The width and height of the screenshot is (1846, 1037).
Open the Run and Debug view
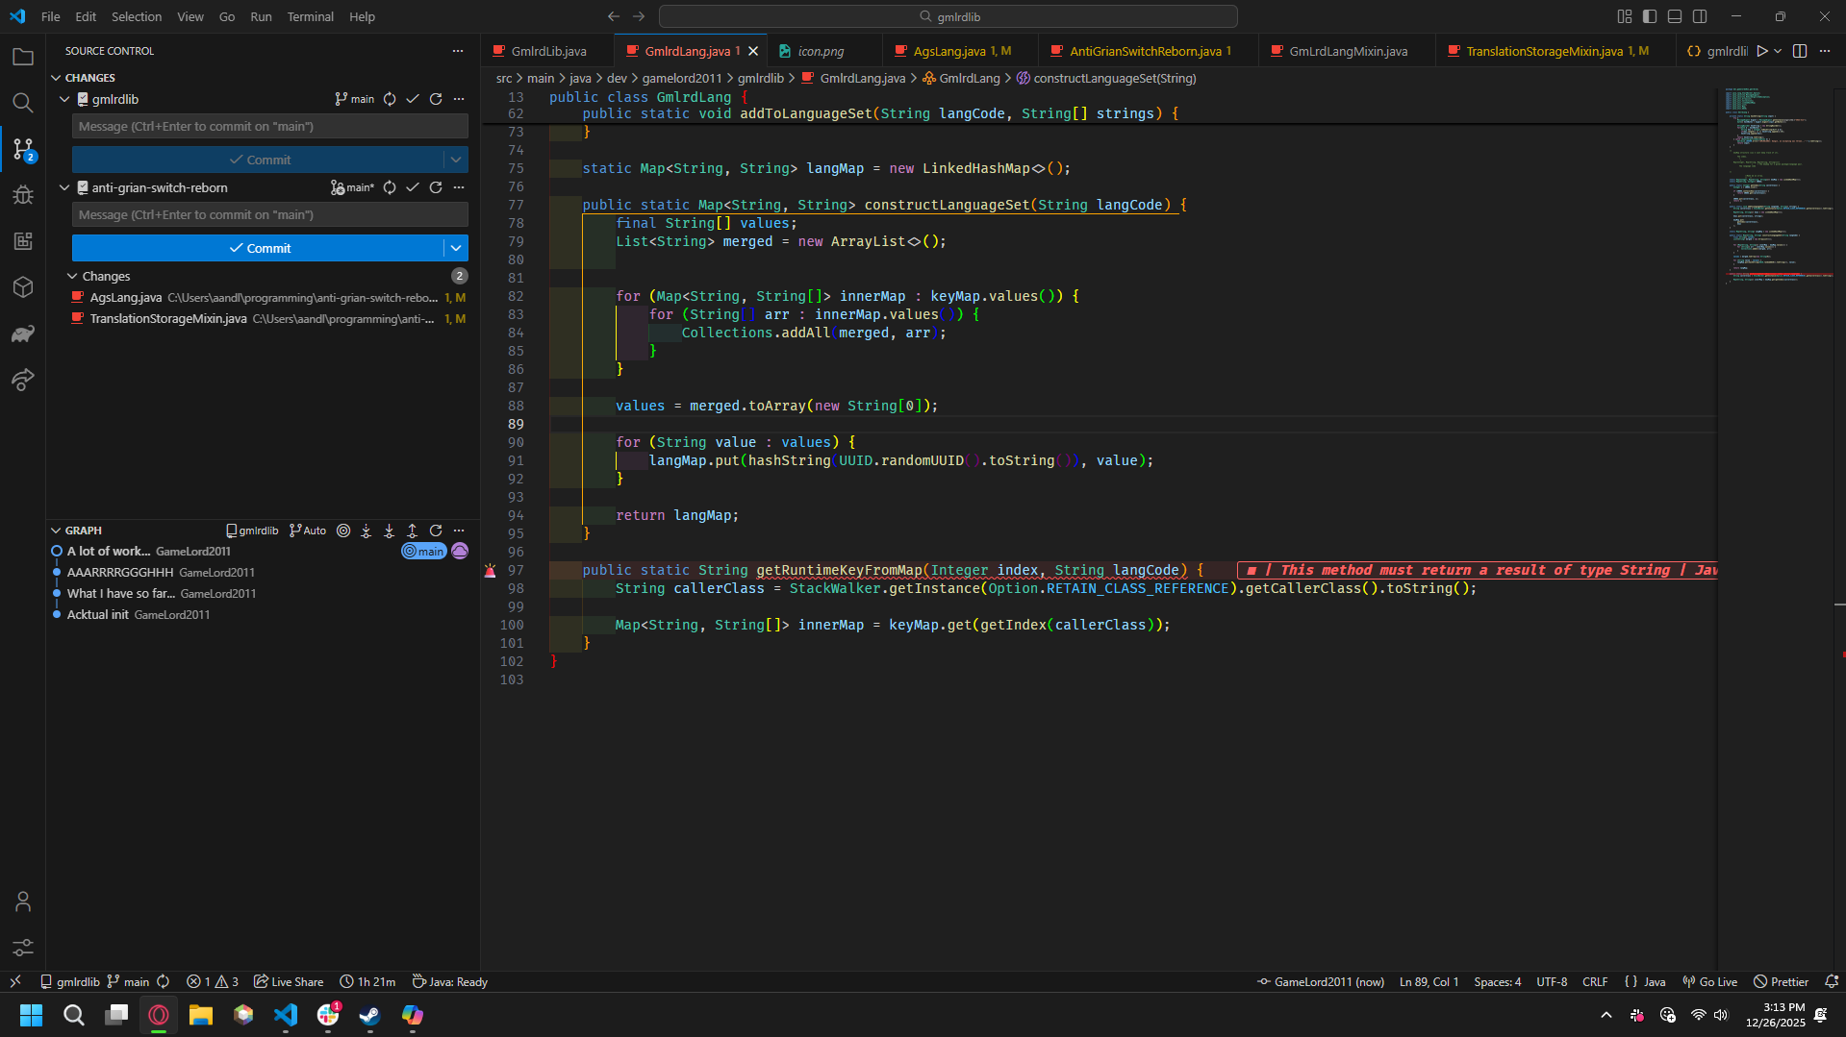click(23, 195)
